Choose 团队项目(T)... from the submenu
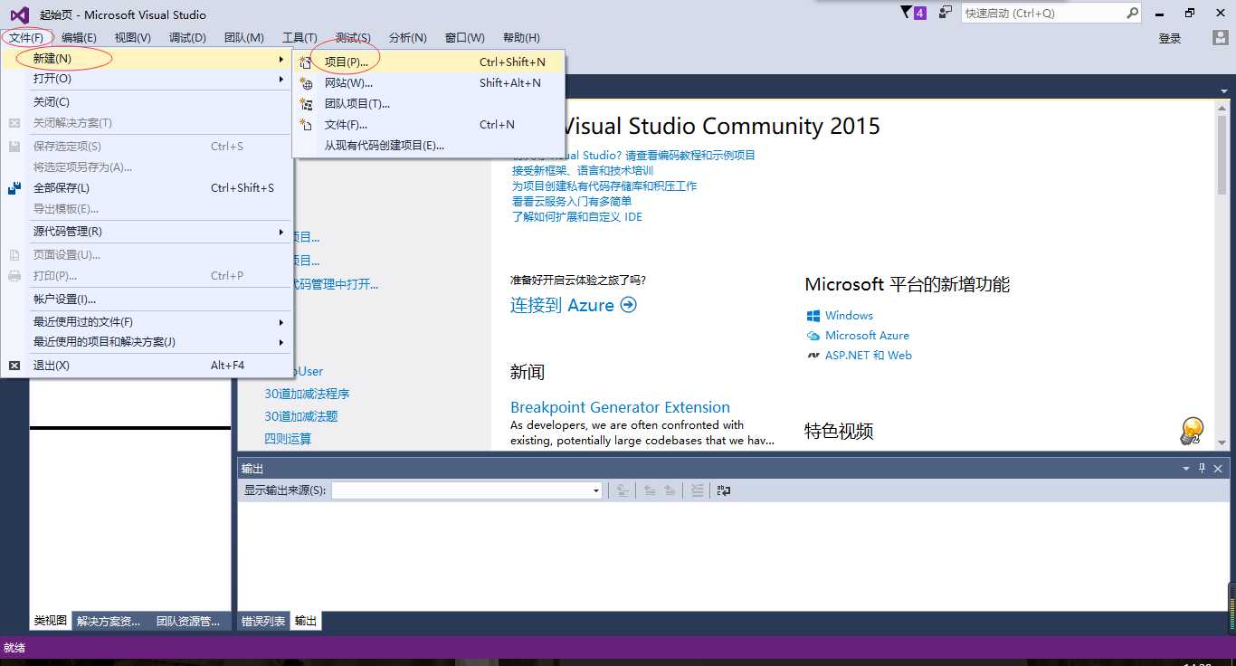Screen dimensions: 1236x666 [x=429, y=104]
